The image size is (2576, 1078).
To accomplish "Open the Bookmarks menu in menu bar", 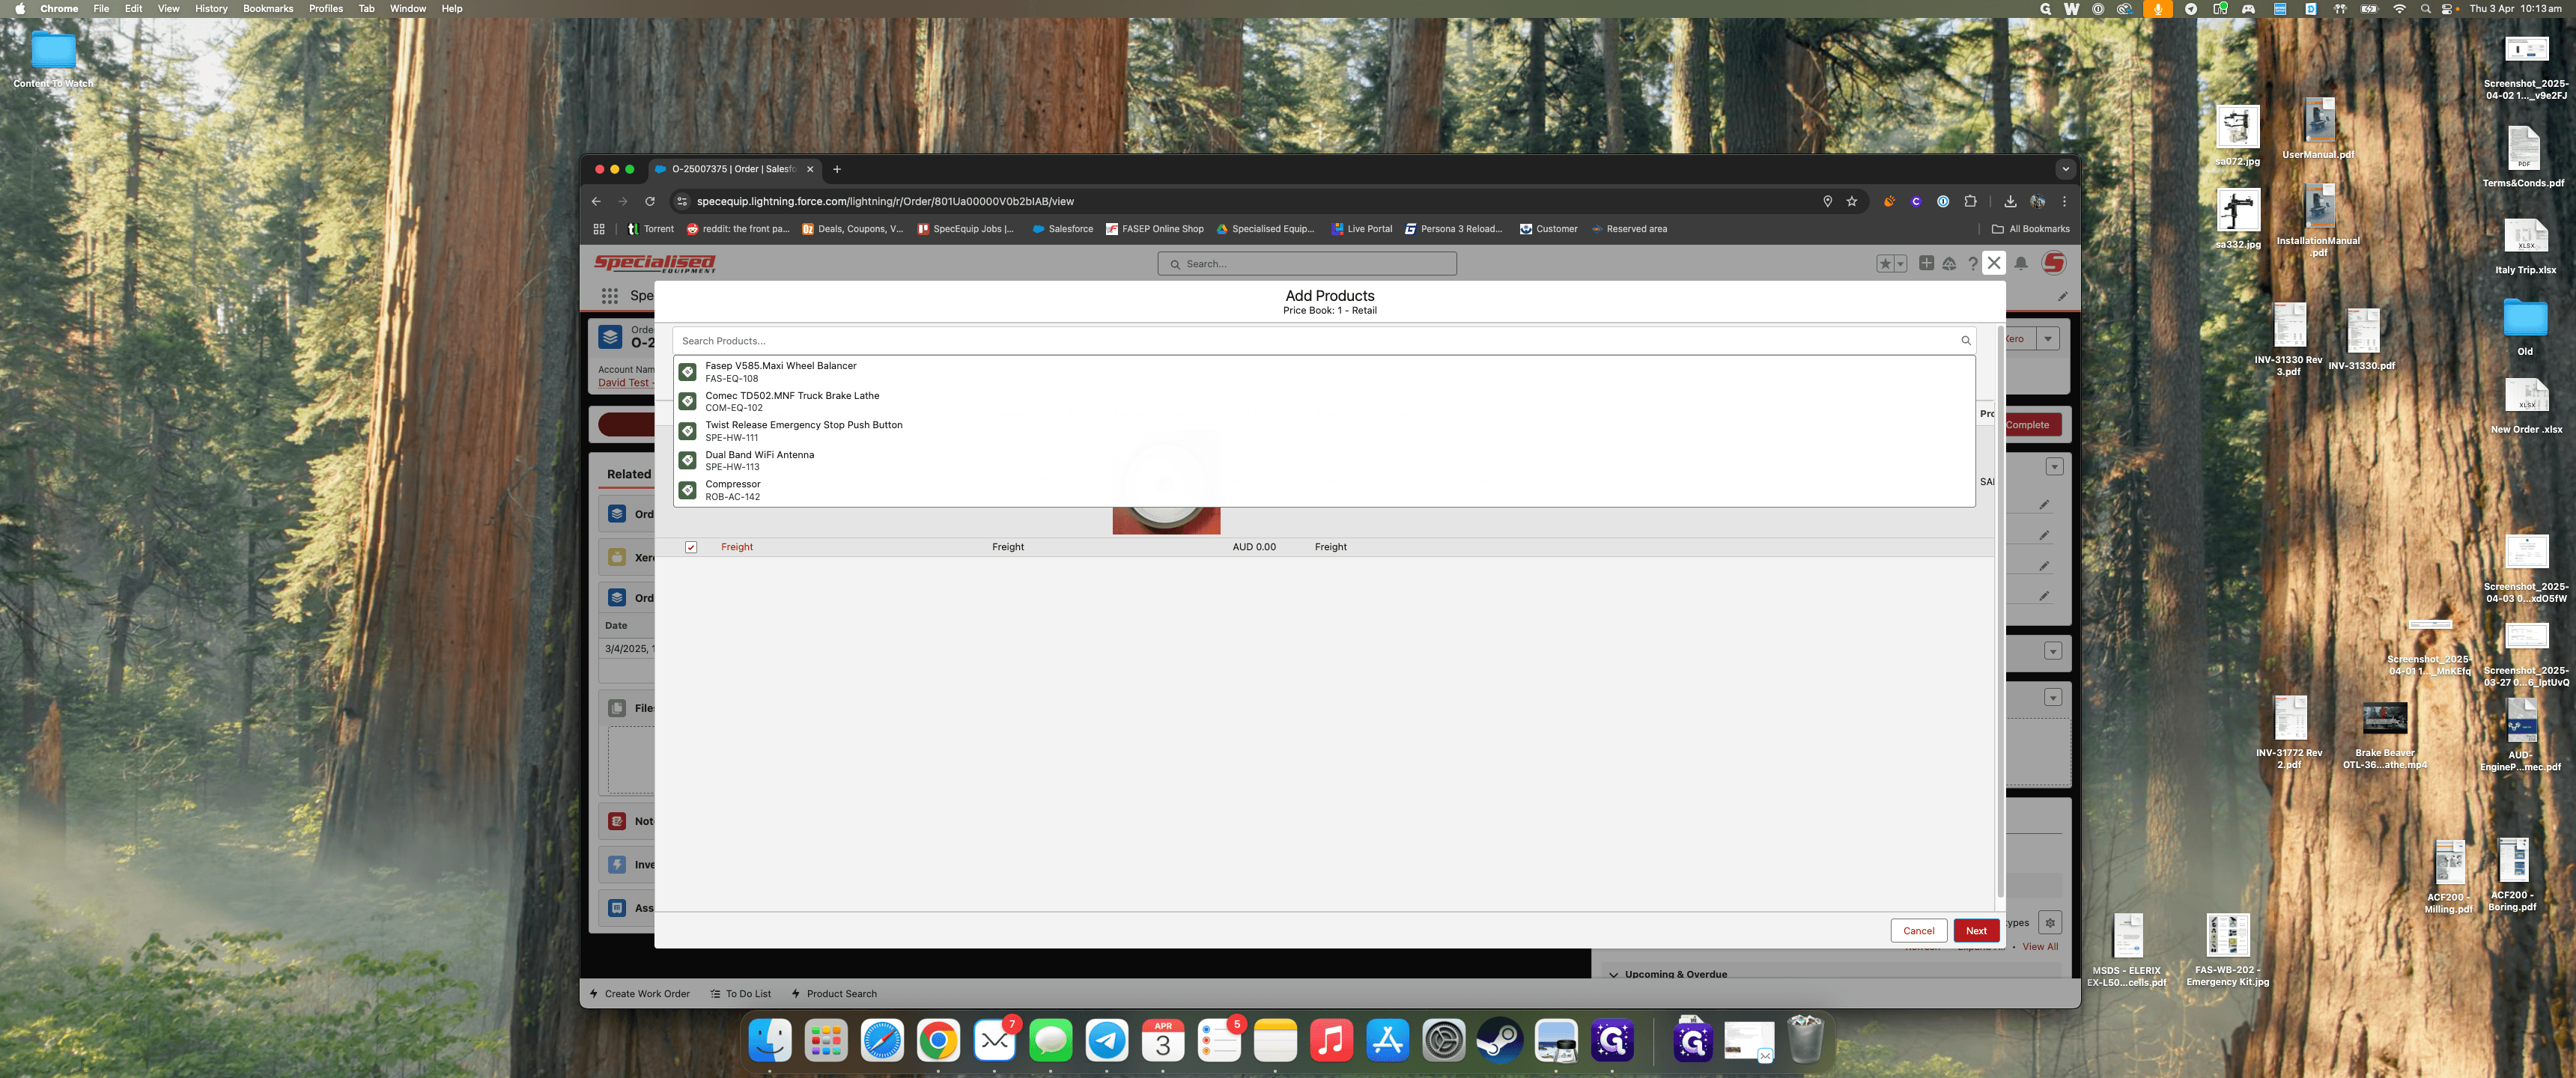I will [268, 8].
